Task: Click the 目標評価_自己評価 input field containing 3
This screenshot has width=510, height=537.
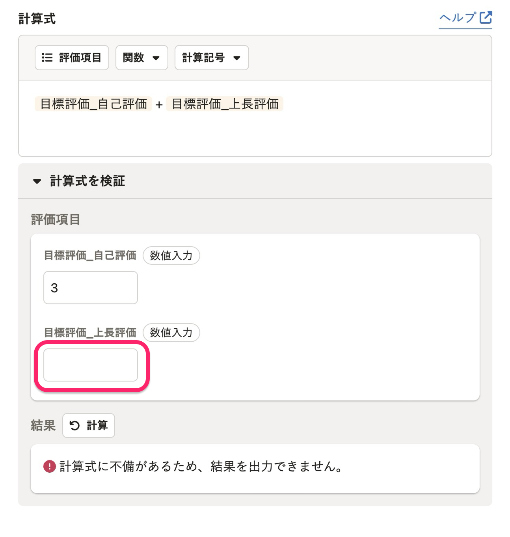Action: click(x=91, y=288)
